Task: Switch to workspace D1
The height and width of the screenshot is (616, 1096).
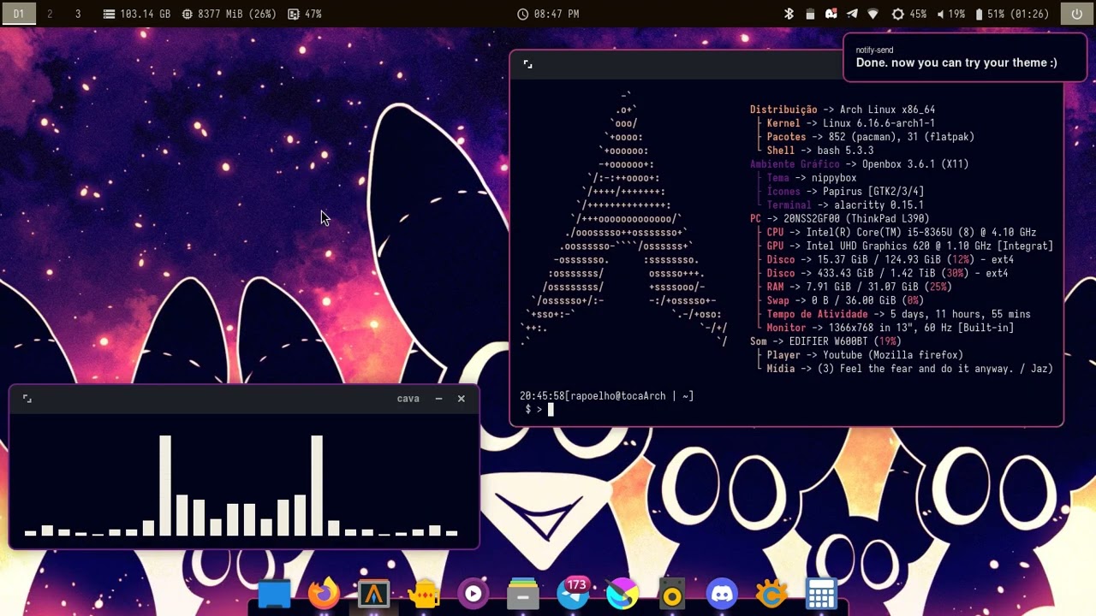Action: 19,14
